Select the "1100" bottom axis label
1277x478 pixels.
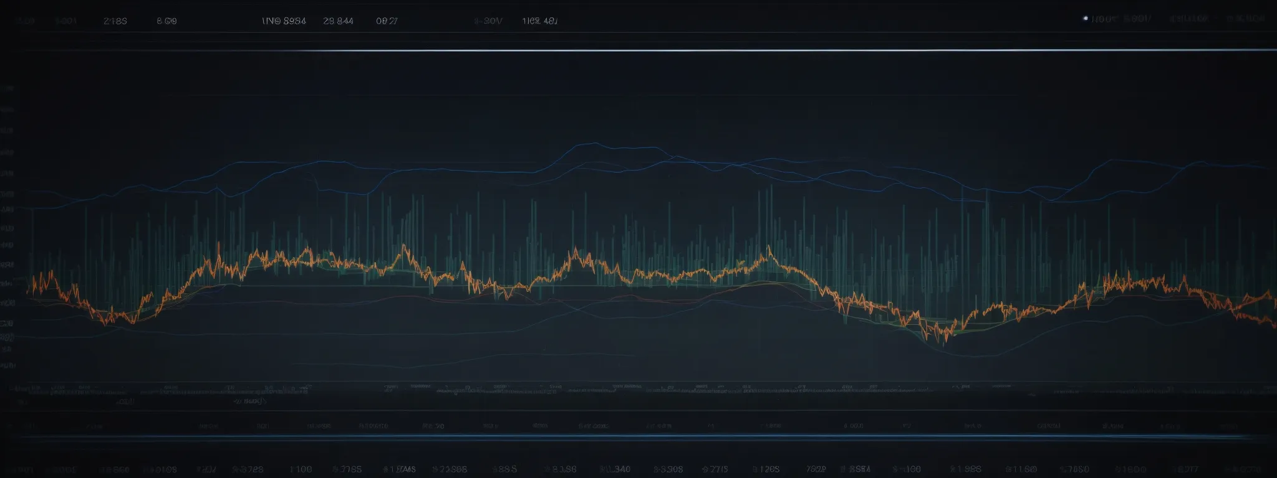point(301,469)
